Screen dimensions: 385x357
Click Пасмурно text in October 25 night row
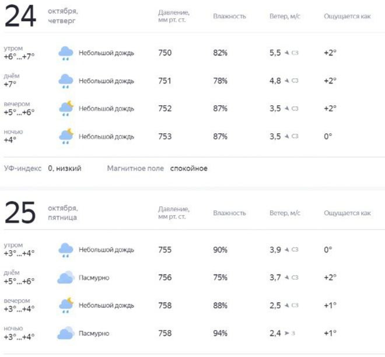[x=94, y=334]
